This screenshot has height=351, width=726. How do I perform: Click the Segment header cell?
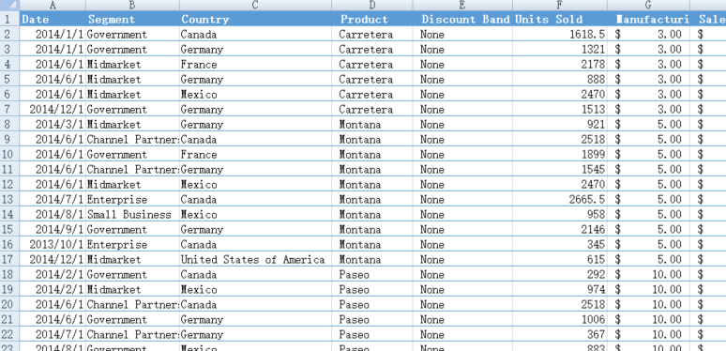pos(132,19)
